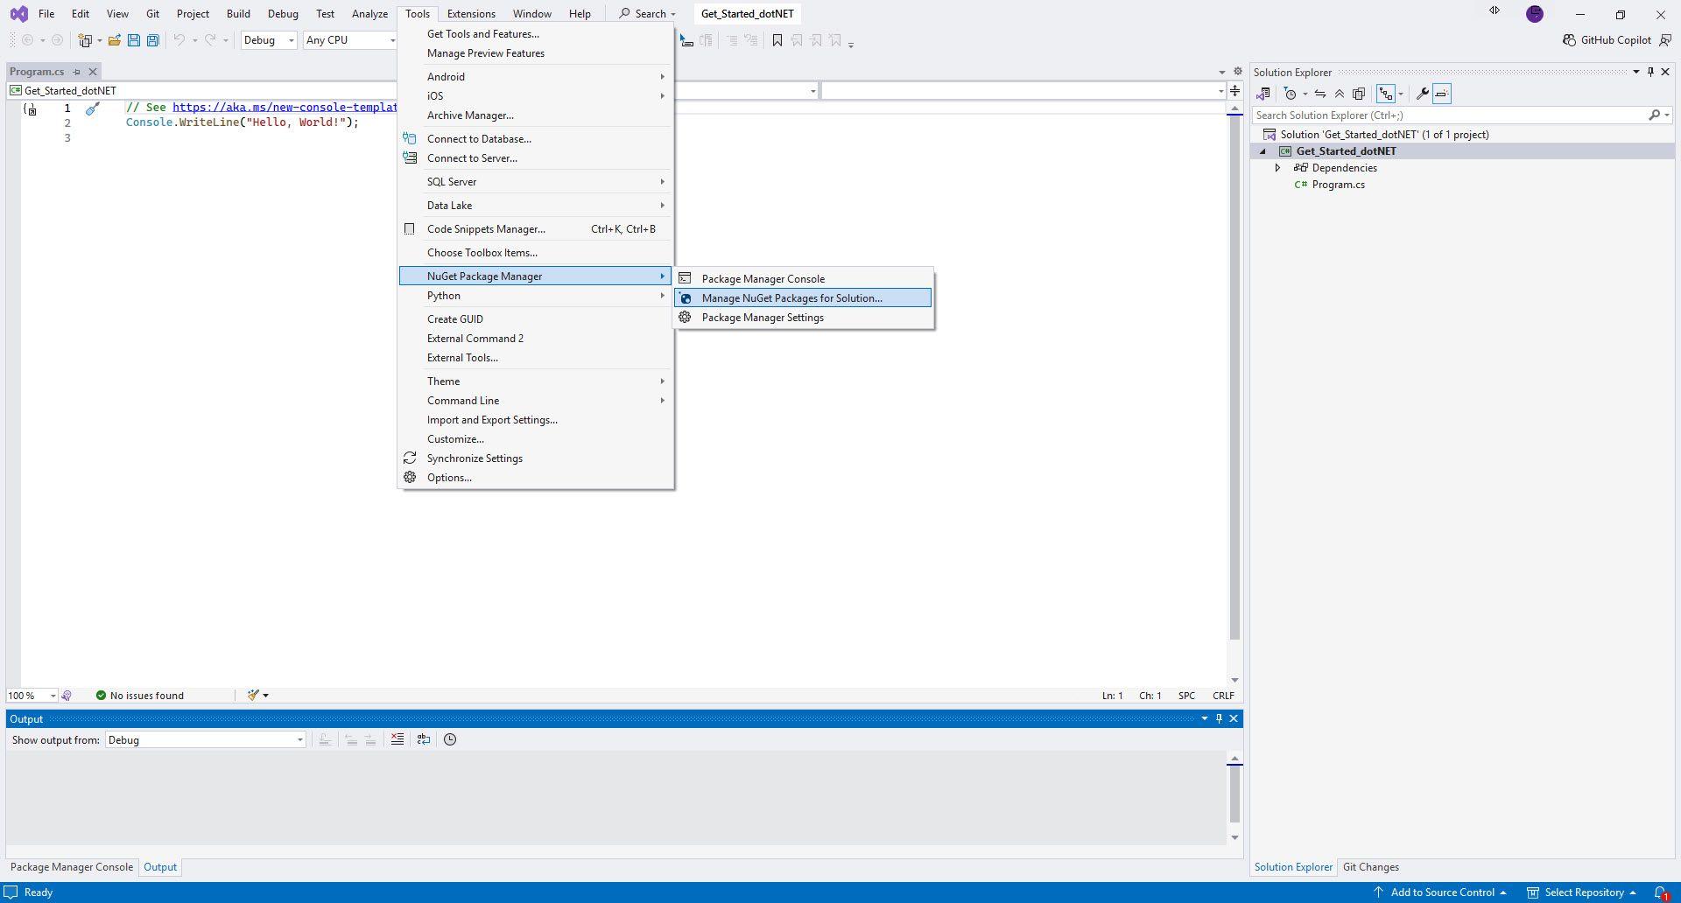The image size is (1681, 903).
Task: Open the Show output from dropdown
Action: point(206,740)
